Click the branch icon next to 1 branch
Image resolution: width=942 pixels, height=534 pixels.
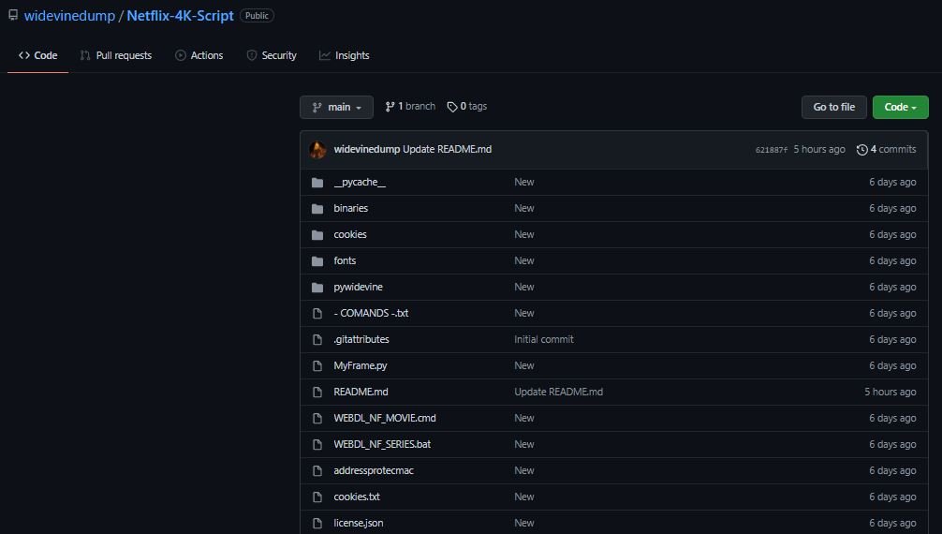(x=390, y=107)
